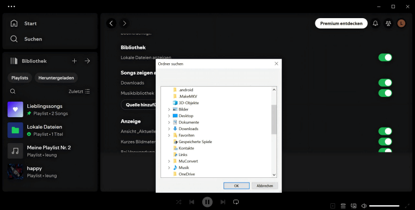Skip to the next track

coord(223,202)
